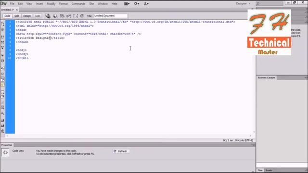
Task: Open the File menu
Action: pyautogui.click(x=12, y=4)
